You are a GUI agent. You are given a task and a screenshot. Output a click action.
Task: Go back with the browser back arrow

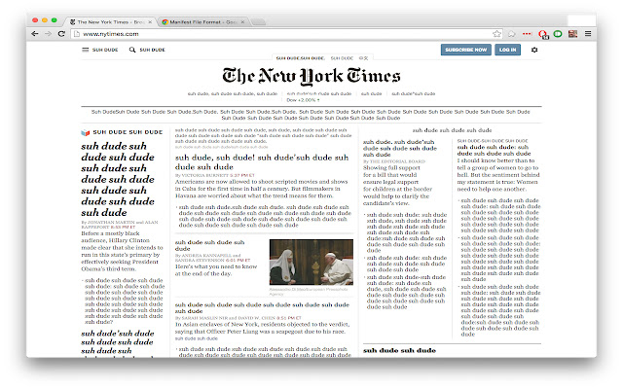35,34
